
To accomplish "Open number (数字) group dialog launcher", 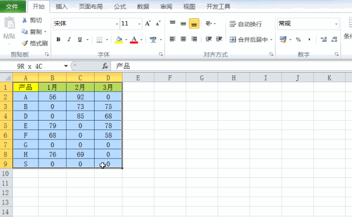I will pyautogui.click(x=337, y=54).
